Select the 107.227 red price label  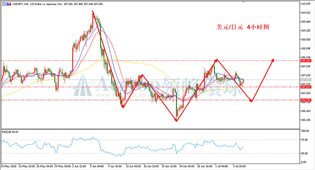pos(306,87)
